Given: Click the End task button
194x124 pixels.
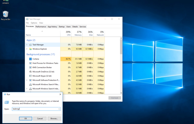Looking at the screenshot, I should [115, 98].
